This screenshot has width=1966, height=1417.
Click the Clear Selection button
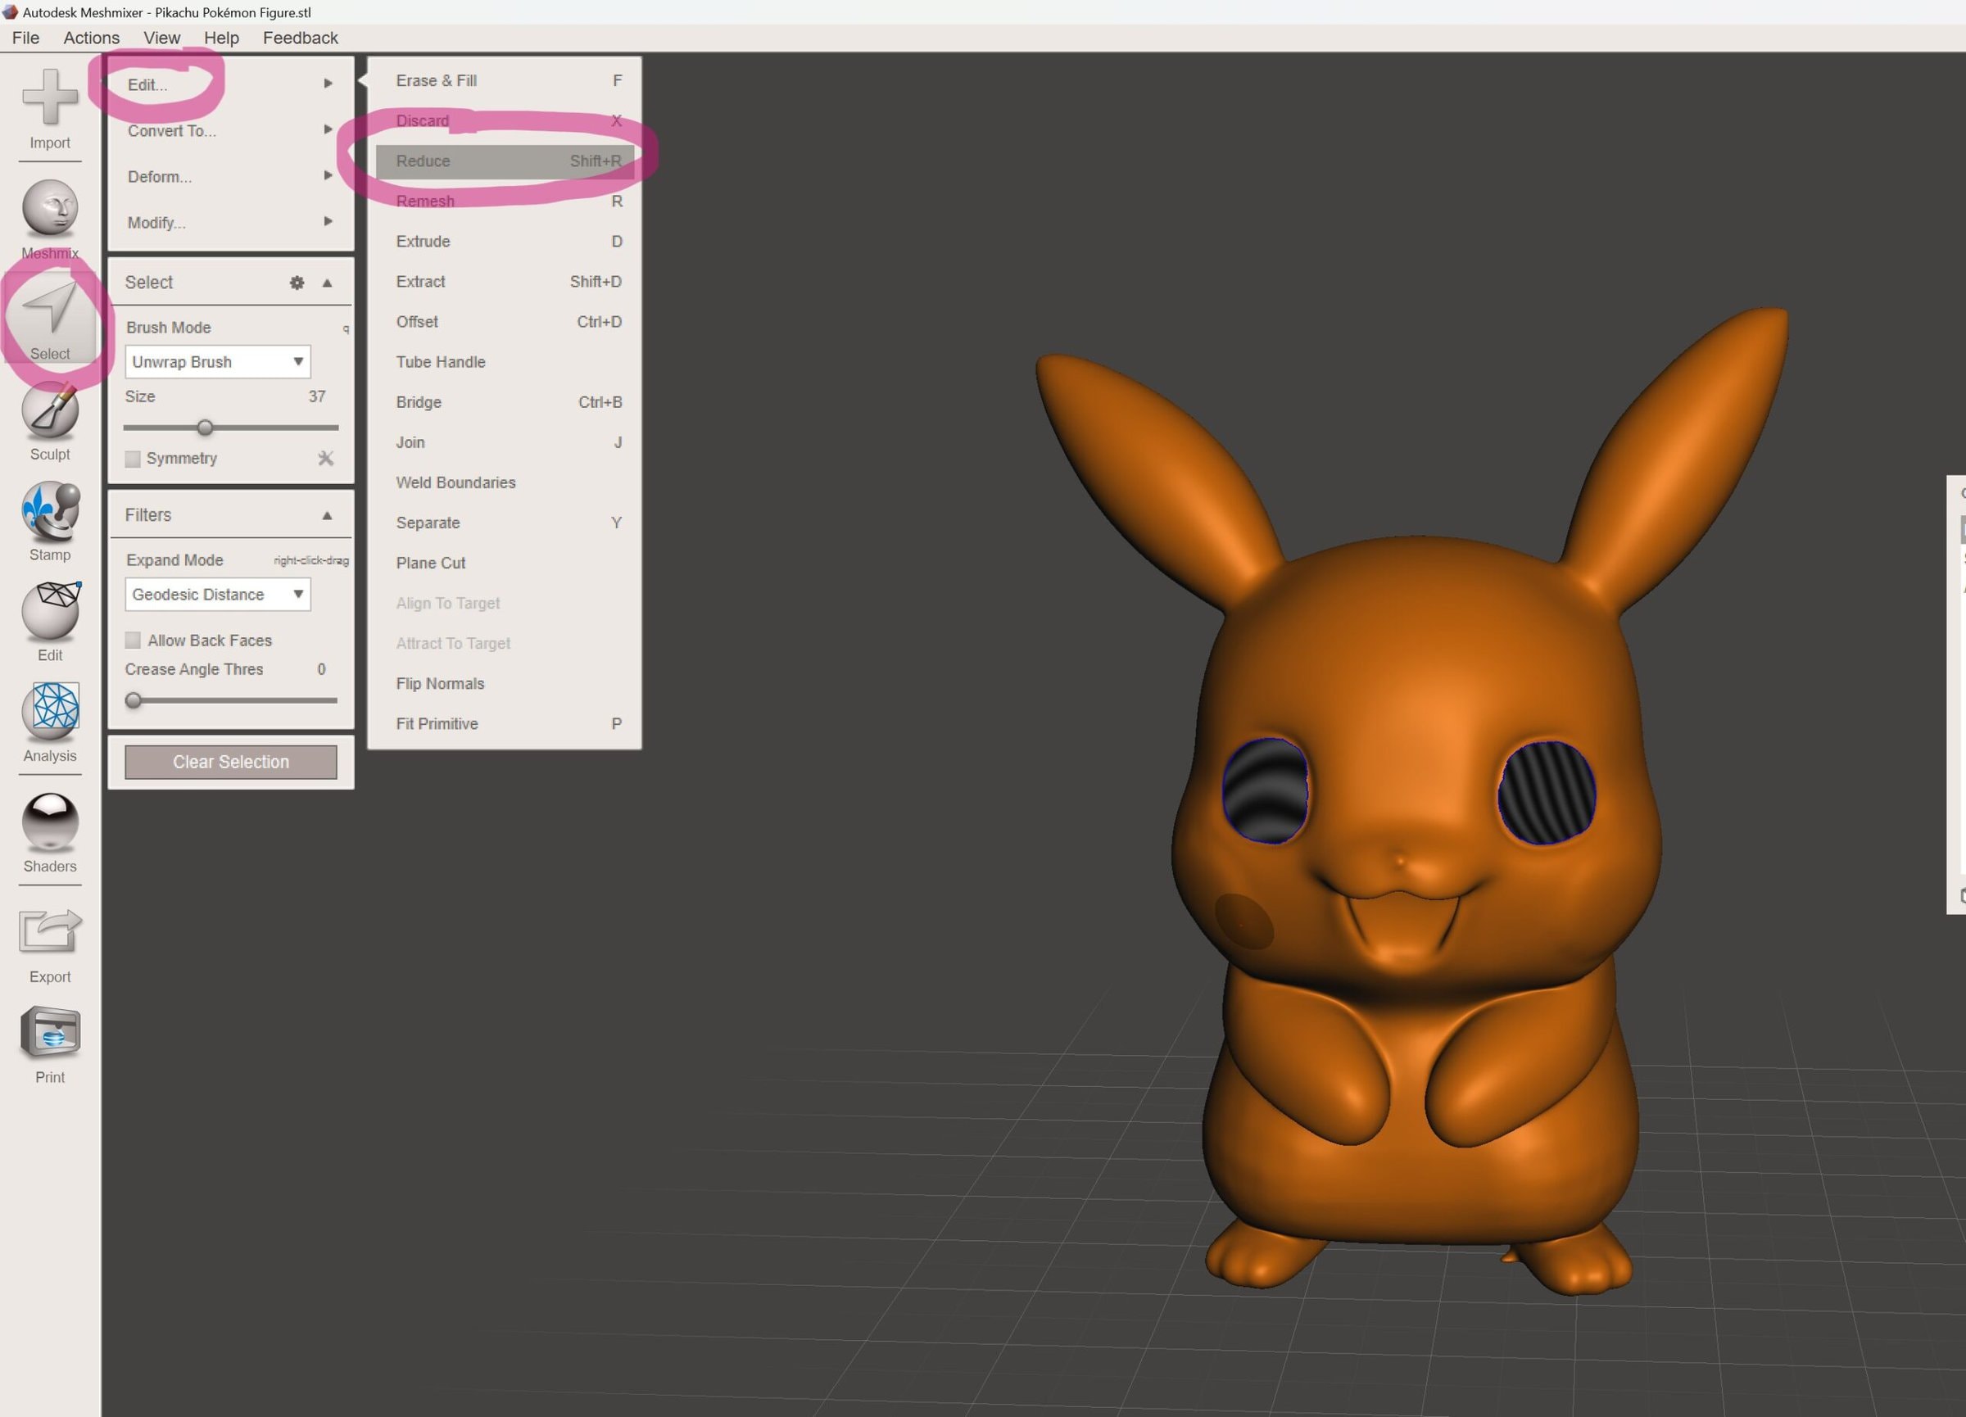pos(230,762)
